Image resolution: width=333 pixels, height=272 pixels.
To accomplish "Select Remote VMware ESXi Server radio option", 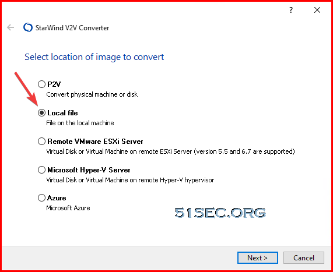I will pos(41,142).
